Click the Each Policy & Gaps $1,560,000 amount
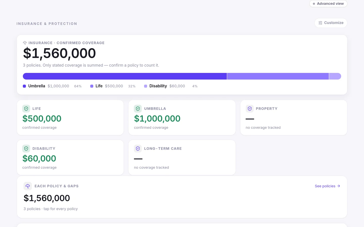 [47, 198]
